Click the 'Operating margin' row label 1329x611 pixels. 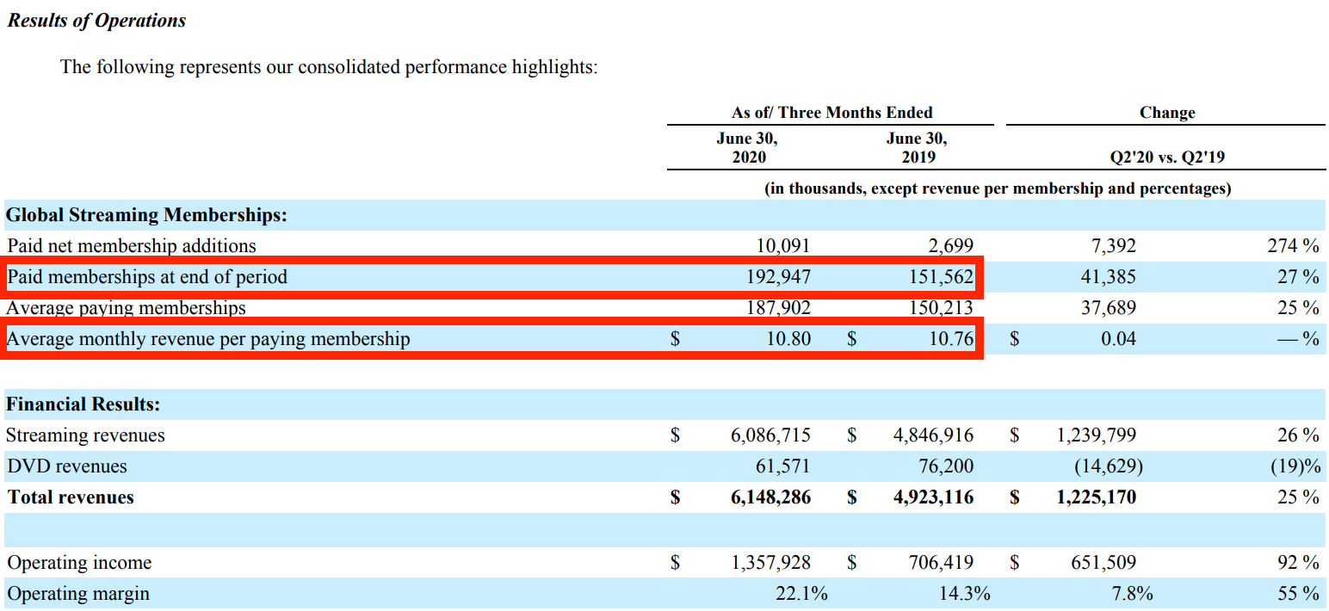[x=78, y=594]
